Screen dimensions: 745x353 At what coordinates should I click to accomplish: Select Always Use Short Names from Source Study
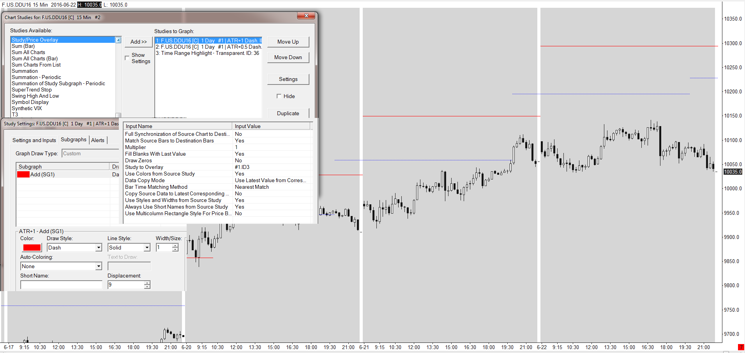pyautogui.click(x=218, y=207)
